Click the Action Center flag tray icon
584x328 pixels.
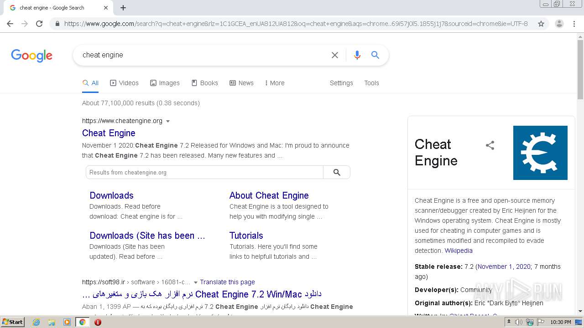[541, 322]
